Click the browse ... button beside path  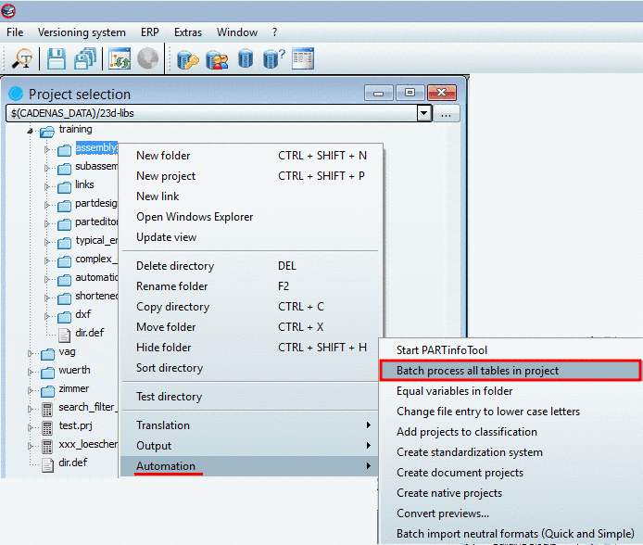point(447,114)
